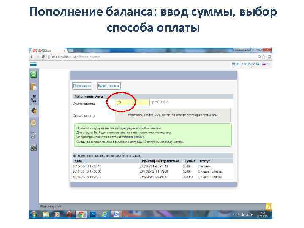Viewport: 304px width, 228px height.
Task: Open the Пополнение tab
Action: [x=82, y=86]
